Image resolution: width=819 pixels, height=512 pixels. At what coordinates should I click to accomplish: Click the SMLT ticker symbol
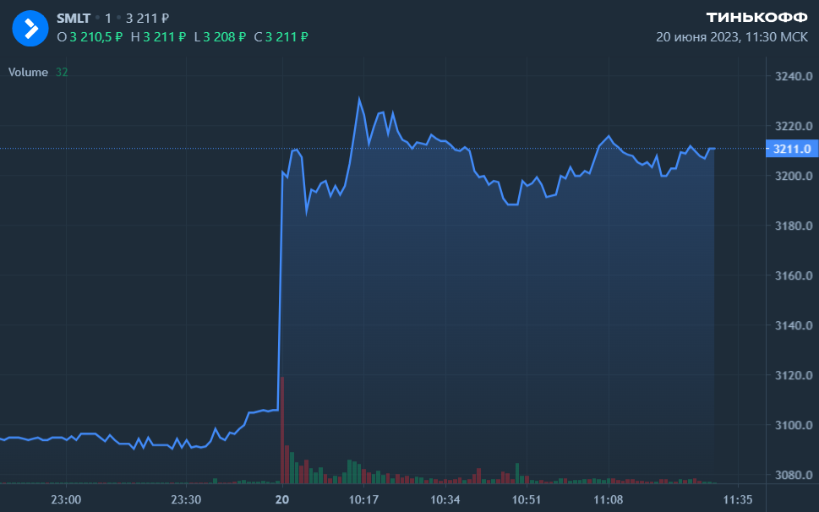click(x=74, y=19)
